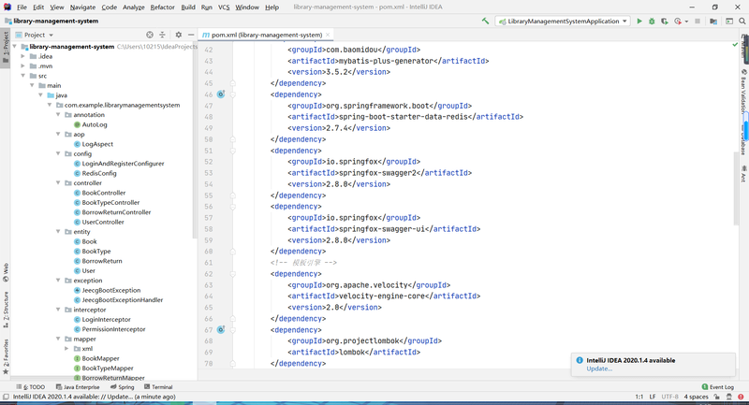Collapse the entity package
Screen dimensions: 749x405
tap(58, 231)
